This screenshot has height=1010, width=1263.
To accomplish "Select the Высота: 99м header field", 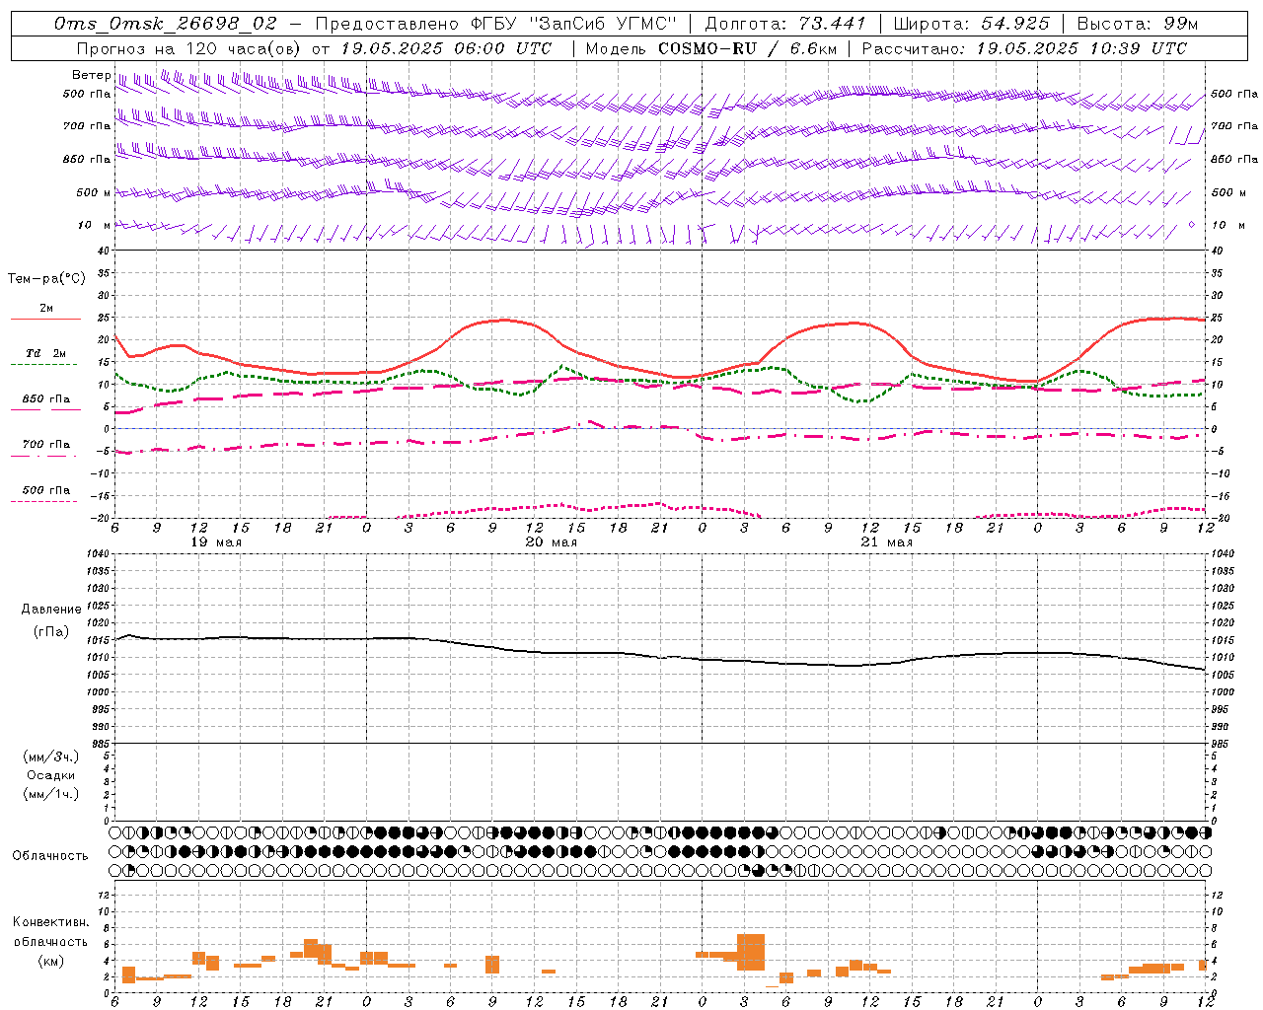I will tap(1138, 24).
